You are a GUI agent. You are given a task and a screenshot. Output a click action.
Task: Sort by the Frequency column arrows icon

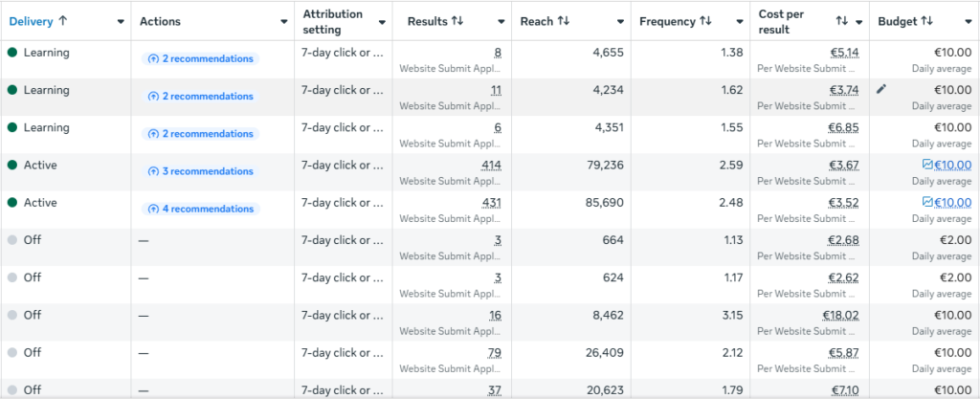click(705, 21)
